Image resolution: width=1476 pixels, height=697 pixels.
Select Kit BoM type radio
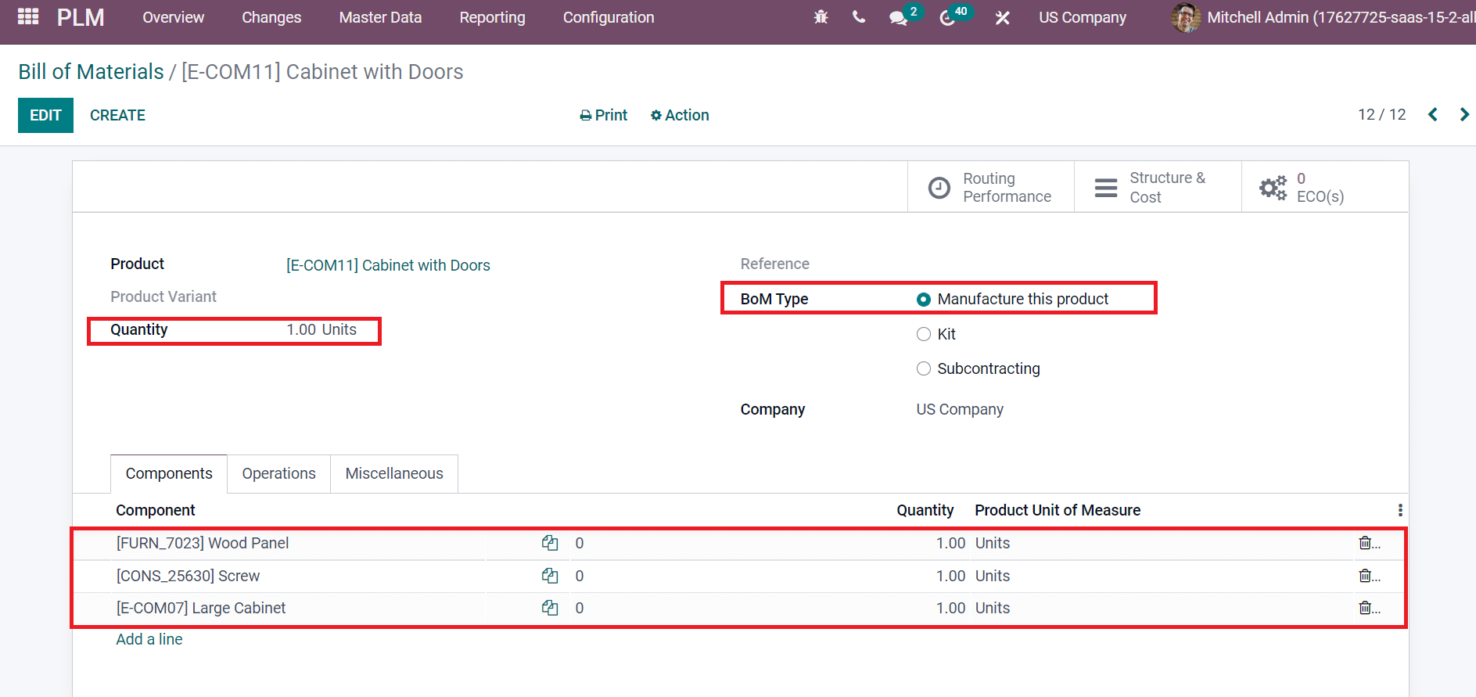(924, 334)
